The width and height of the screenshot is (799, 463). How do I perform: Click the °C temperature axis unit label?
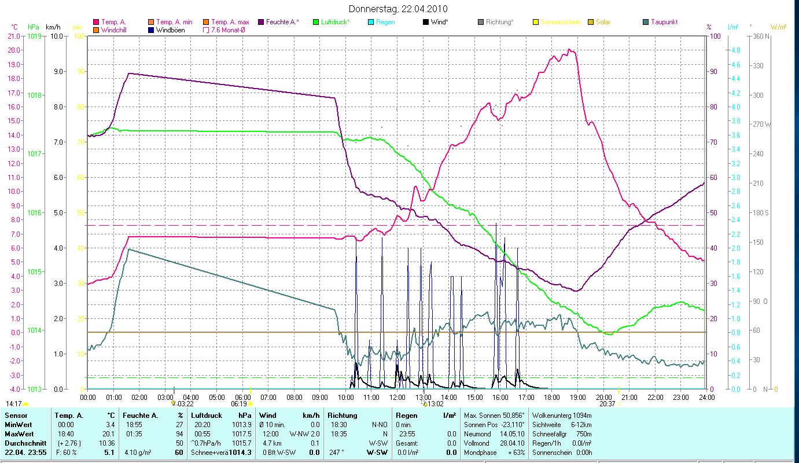tap(14, 27)
